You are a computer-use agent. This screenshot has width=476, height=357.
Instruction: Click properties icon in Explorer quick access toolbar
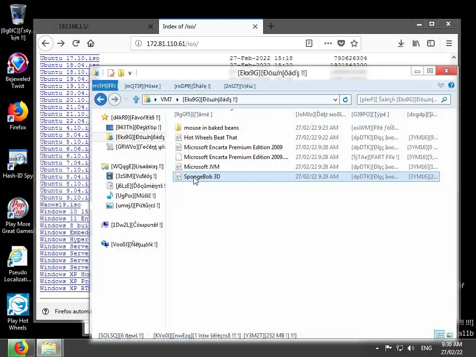[111, 73]
